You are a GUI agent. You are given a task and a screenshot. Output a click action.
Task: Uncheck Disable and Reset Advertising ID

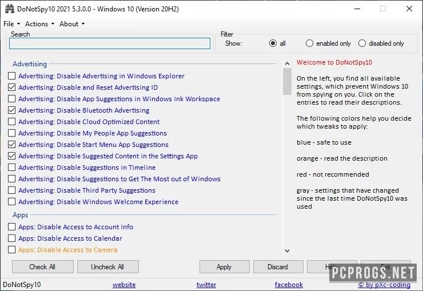[11, 87]
